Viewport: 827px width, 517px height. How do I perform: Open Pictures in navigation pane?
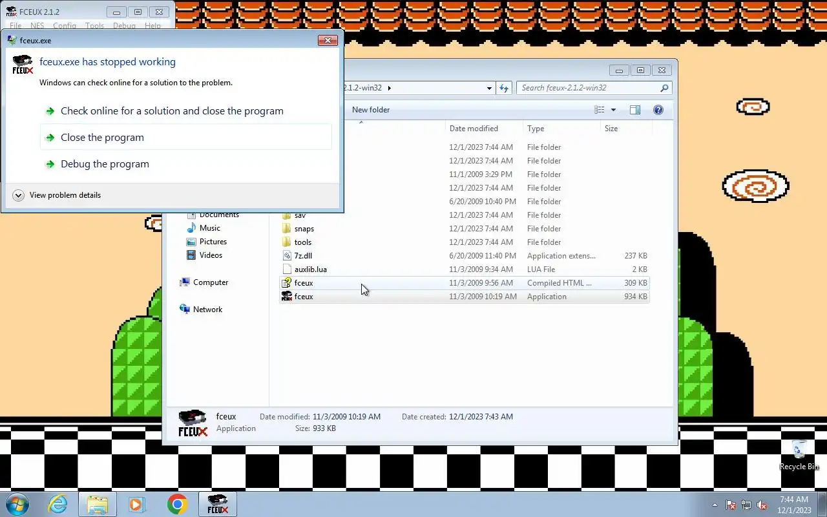pos(213,242)
